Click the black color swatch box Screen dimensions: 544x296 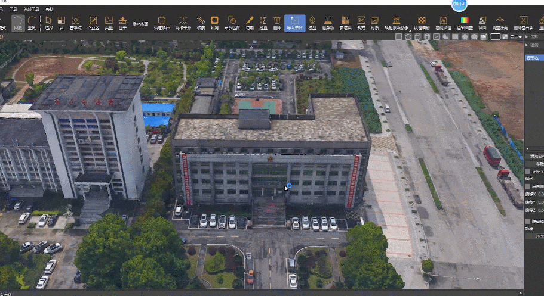pyautogui.click(x=495, y=37)
